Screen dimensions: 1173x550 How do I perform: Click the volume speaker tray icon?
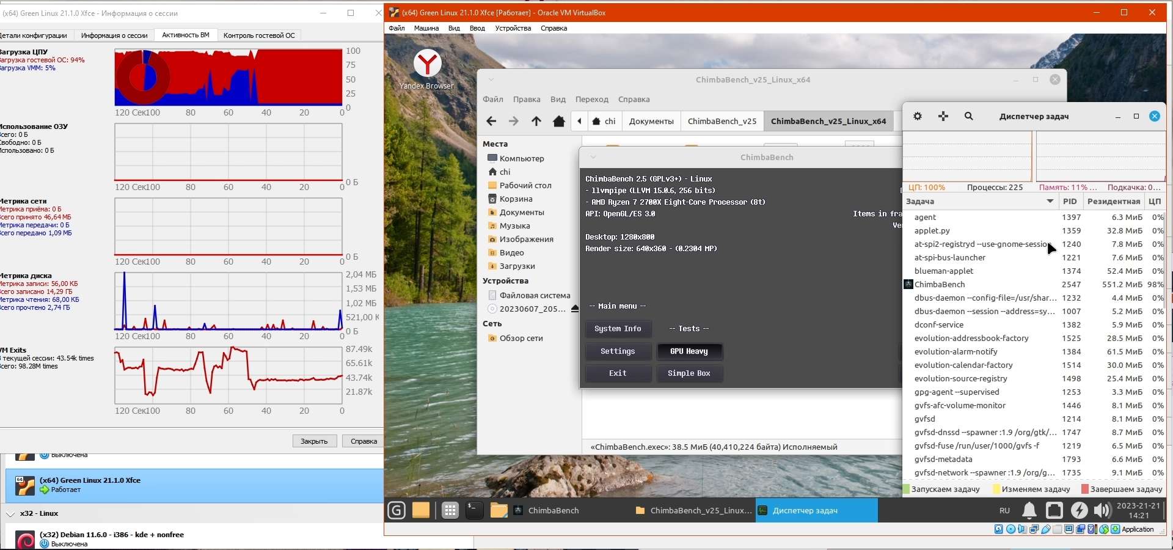click(1102, 510)
